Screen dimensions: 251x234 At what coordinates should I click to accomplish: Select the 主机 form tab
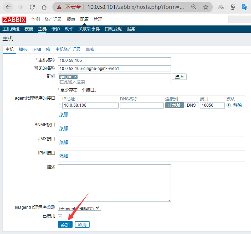[x=10, y=49]
